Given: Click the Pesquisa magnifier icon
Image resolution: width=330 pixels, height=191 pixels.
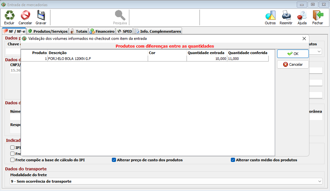Looking at the screenshot, I should click(120, 16).
